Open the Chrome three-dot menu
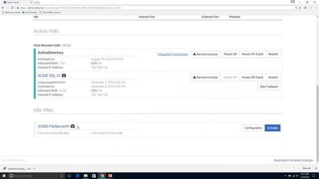319x179 pixels. [x=316, y=8]
